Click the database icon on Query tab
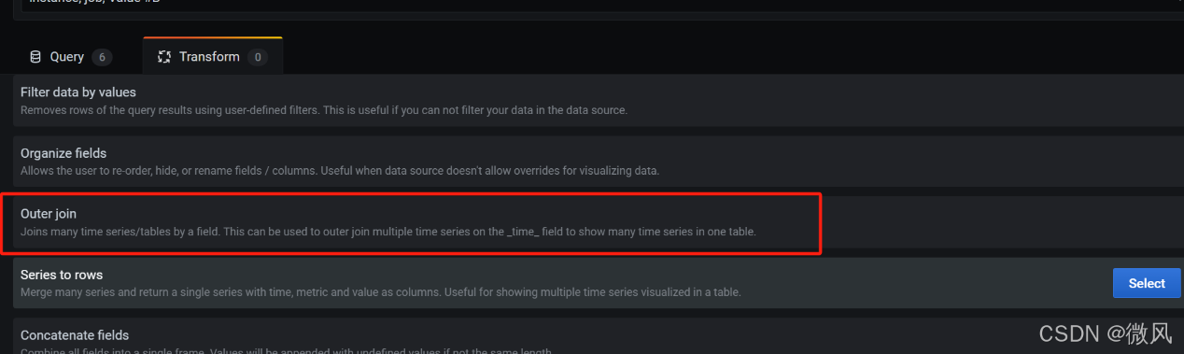Viewport: 1184px width, 354px height. coord(35,57)
